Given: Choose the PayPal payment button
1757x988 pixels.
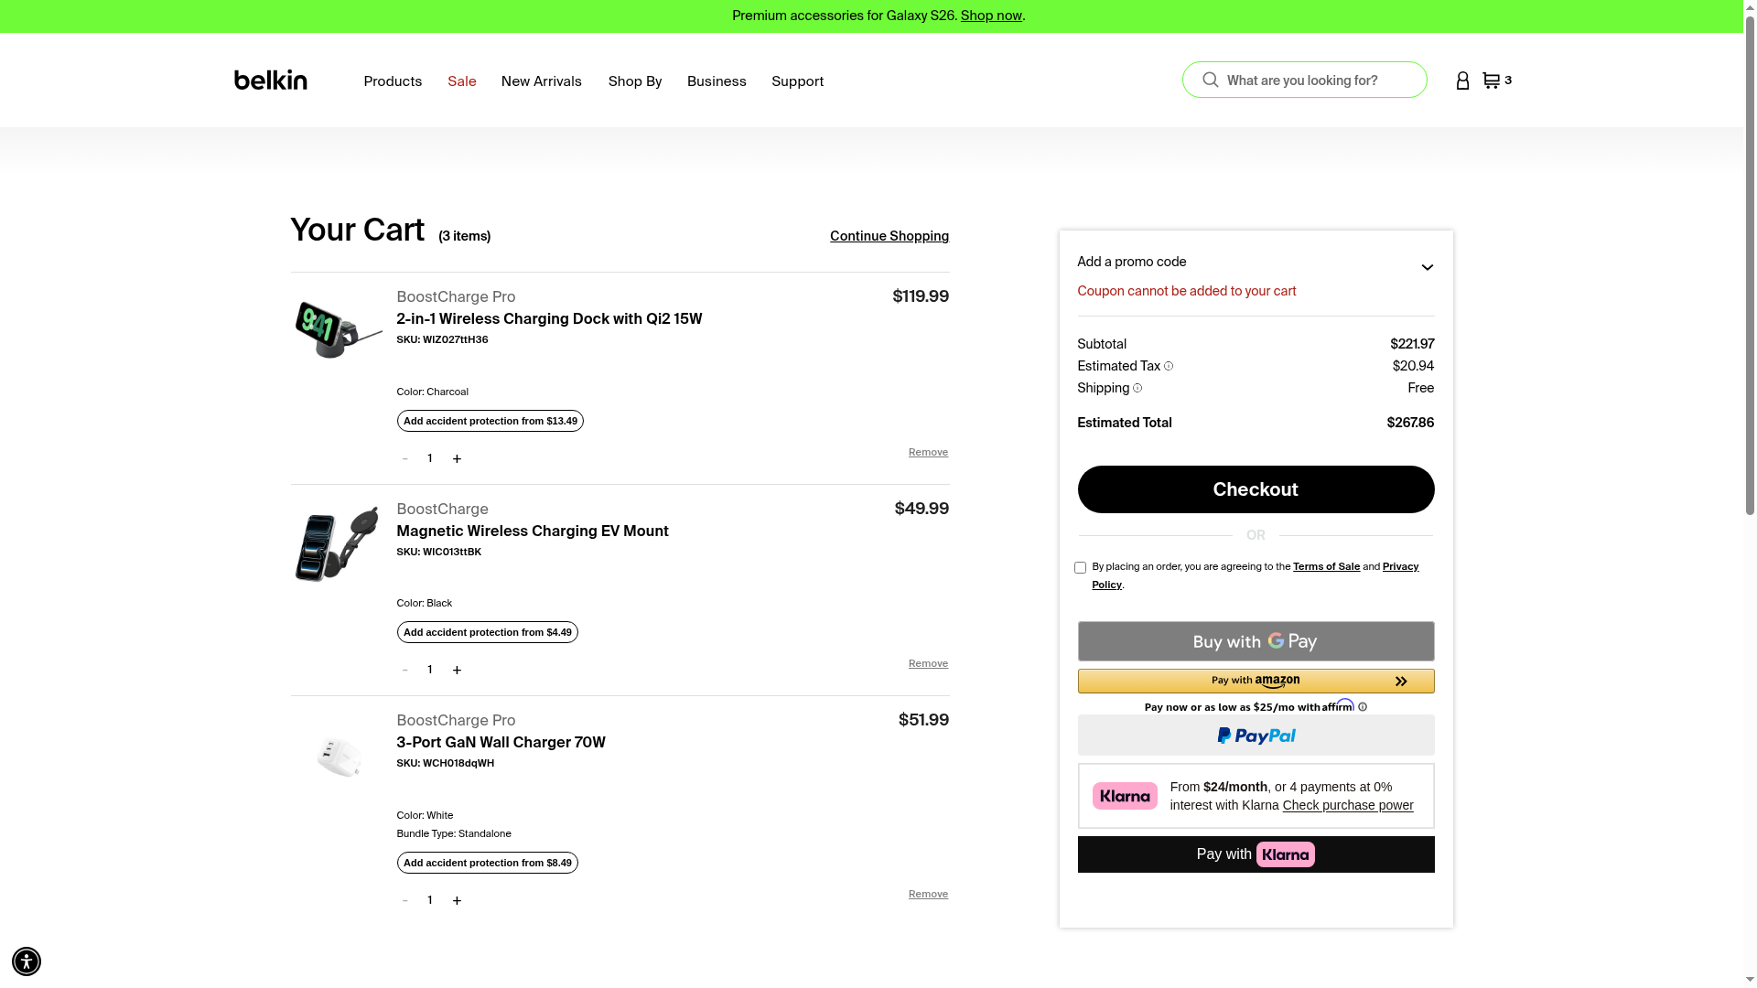Looking at the screenshot, I should (1256, 736).
